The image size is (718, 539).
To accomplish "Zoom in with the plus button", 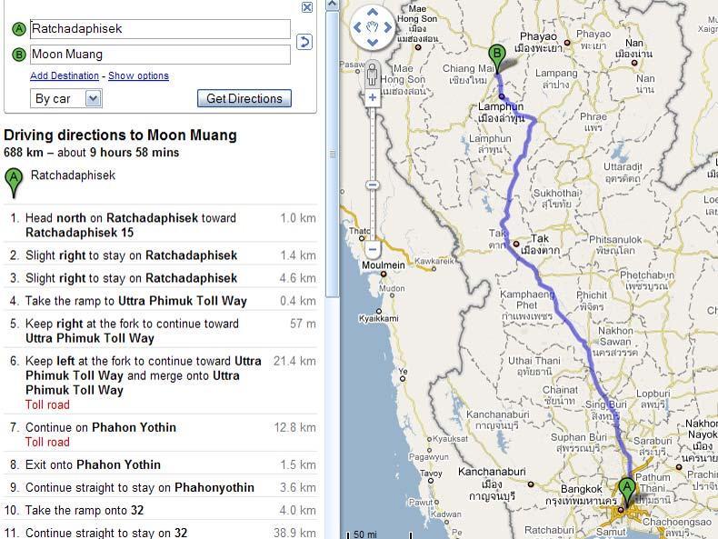I will pos(373,97).
